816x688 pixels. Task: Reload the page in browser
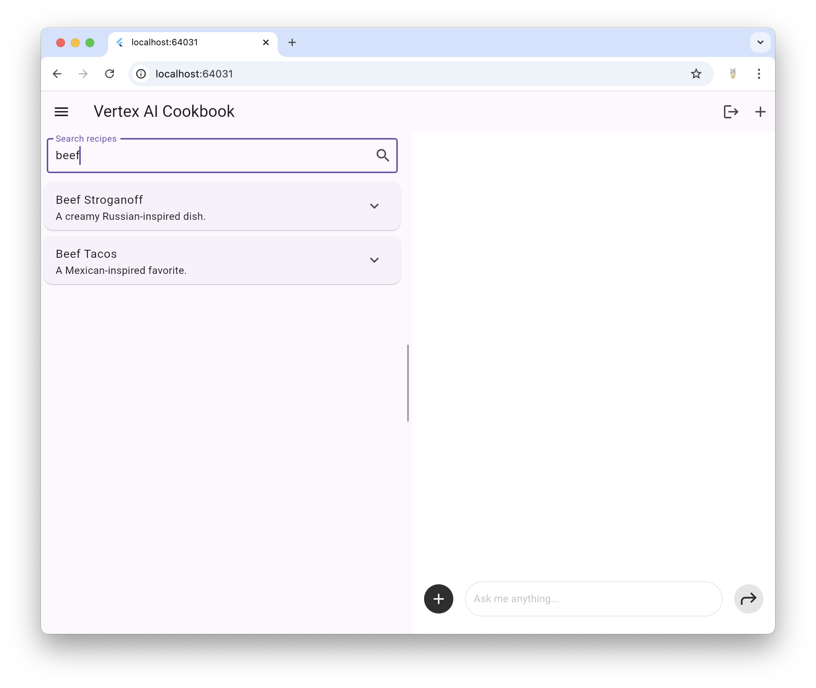(x=110, y=74)
